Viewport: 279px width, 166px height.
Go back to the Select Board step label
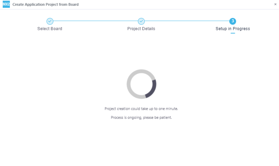coord(50,29)
